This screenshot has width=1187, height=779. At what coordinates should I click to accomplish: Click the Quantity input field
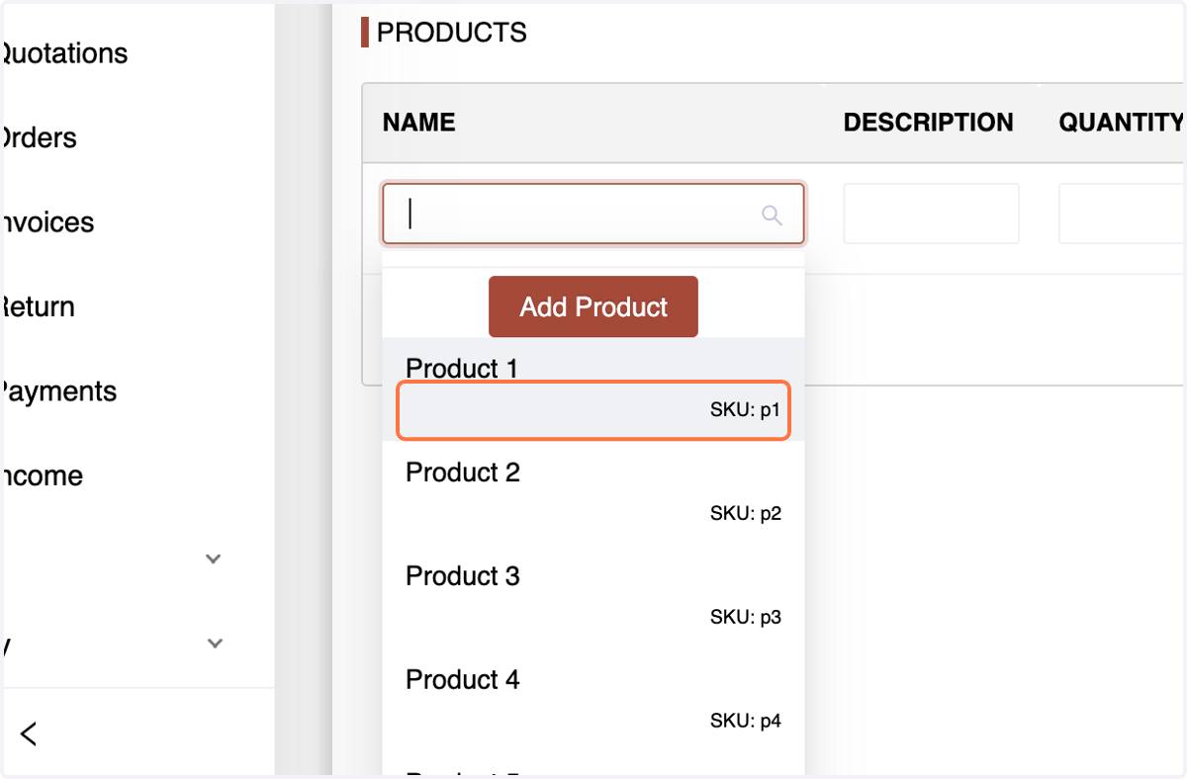[1123, 214]
